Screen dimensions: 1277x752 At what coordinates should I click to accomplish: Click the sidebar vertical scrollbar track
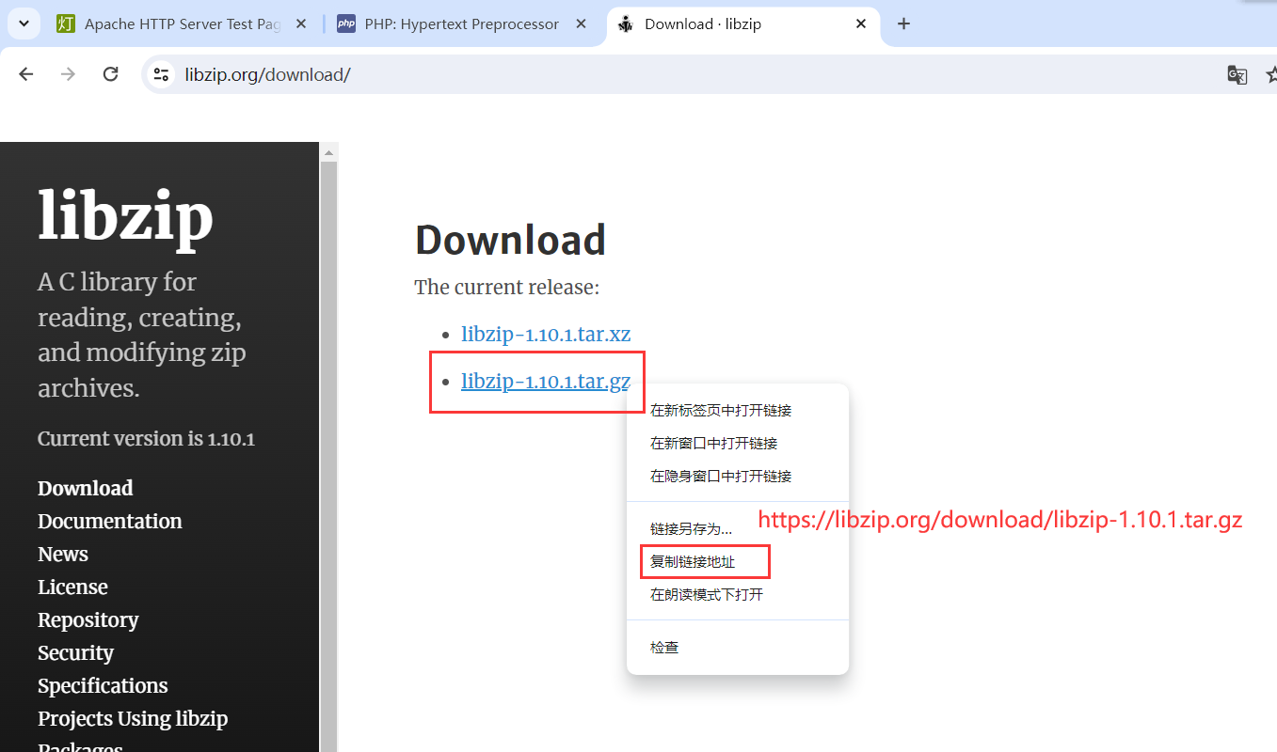coord(328,456)
